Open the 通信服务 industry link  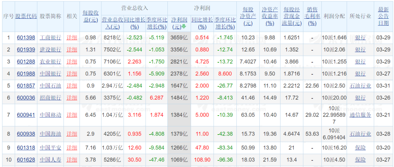click(x=360, y=115)
